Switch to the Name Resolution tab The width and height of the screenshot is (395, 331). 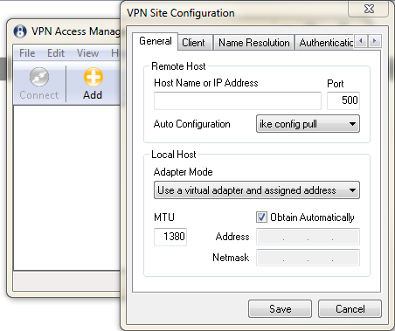[253, 43]
